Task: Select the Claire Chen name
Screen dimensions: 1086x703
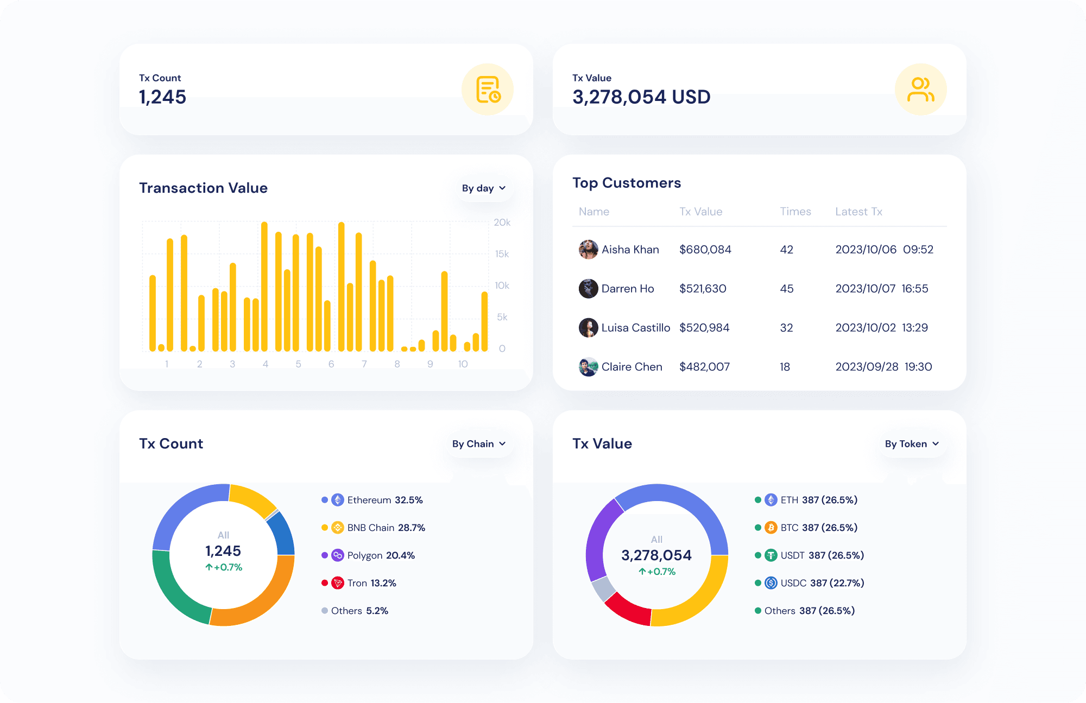Action: coord(632,367)
